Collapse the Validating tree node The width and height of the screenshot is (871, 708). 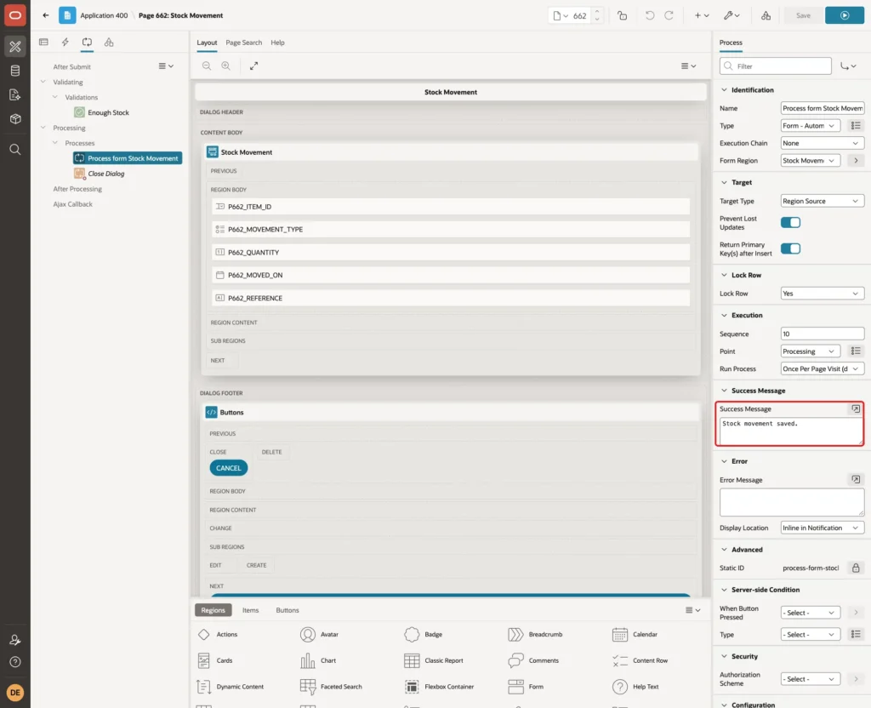pos(43,82)
